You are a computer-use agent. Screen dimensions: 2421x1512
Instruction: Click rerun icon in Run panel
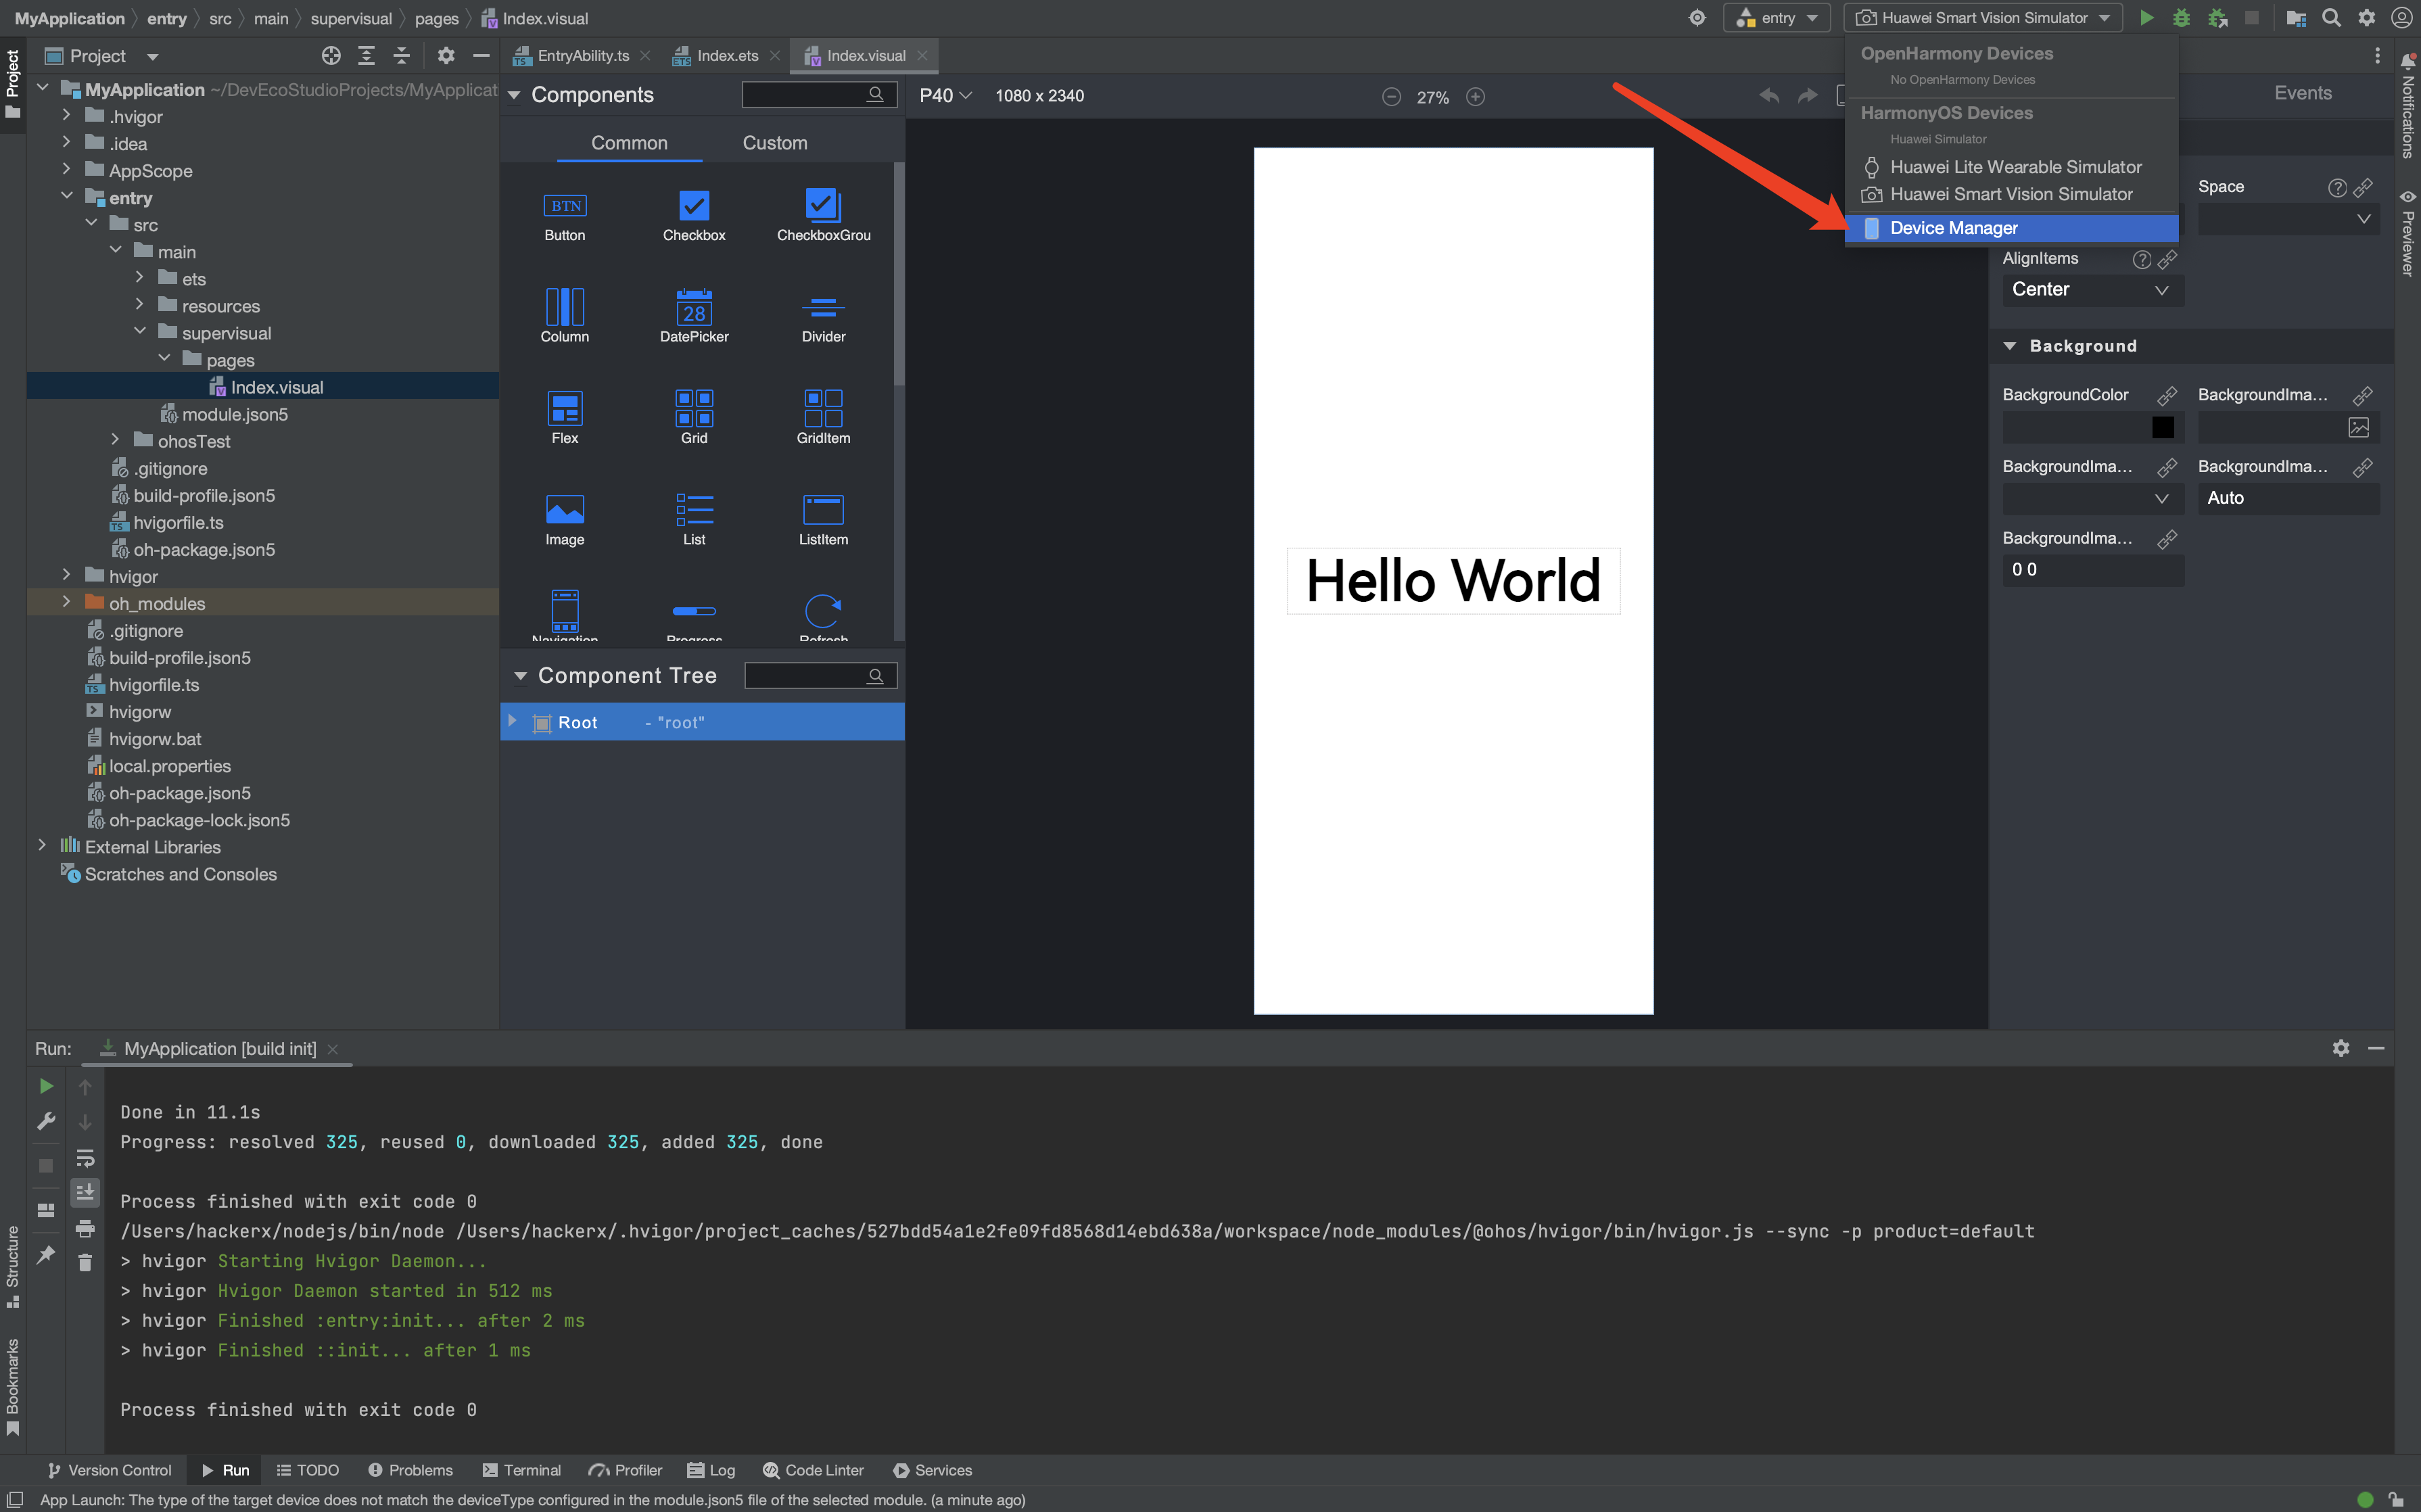pos(46,1086)
